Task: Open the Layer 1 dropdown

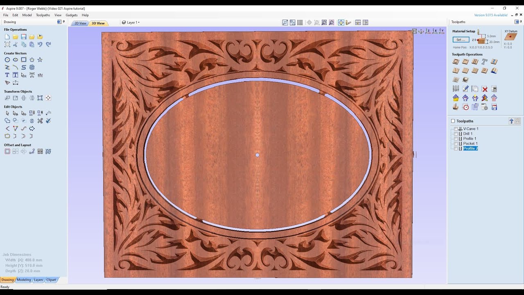Action: click(x=131, y=23)
